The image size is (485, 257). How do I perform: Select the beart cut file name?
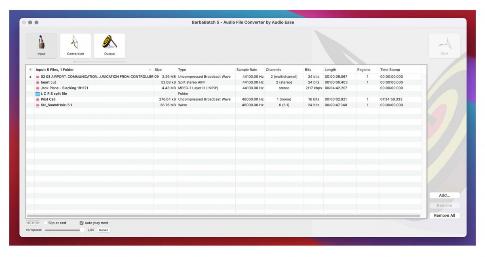point(48,82)
